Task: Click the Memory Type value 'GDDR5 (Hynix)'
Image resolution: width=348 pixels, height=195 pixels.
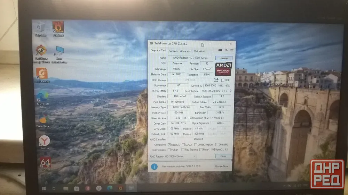Action: [x=181, y=107]
